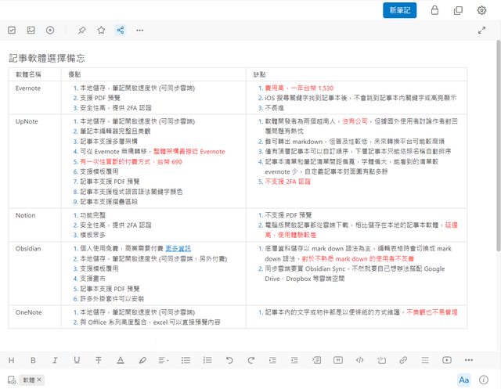This screenshot has width=501, height=389.
Task: Click the 記事軟體選擇備忘 note title
Action: coord(46,58)
